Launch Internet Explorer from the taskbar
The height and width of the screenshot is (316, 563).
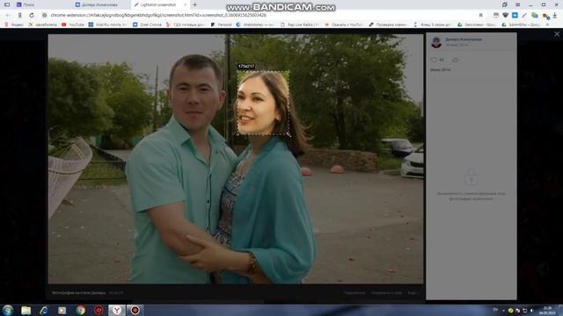(x=44, y=310)
